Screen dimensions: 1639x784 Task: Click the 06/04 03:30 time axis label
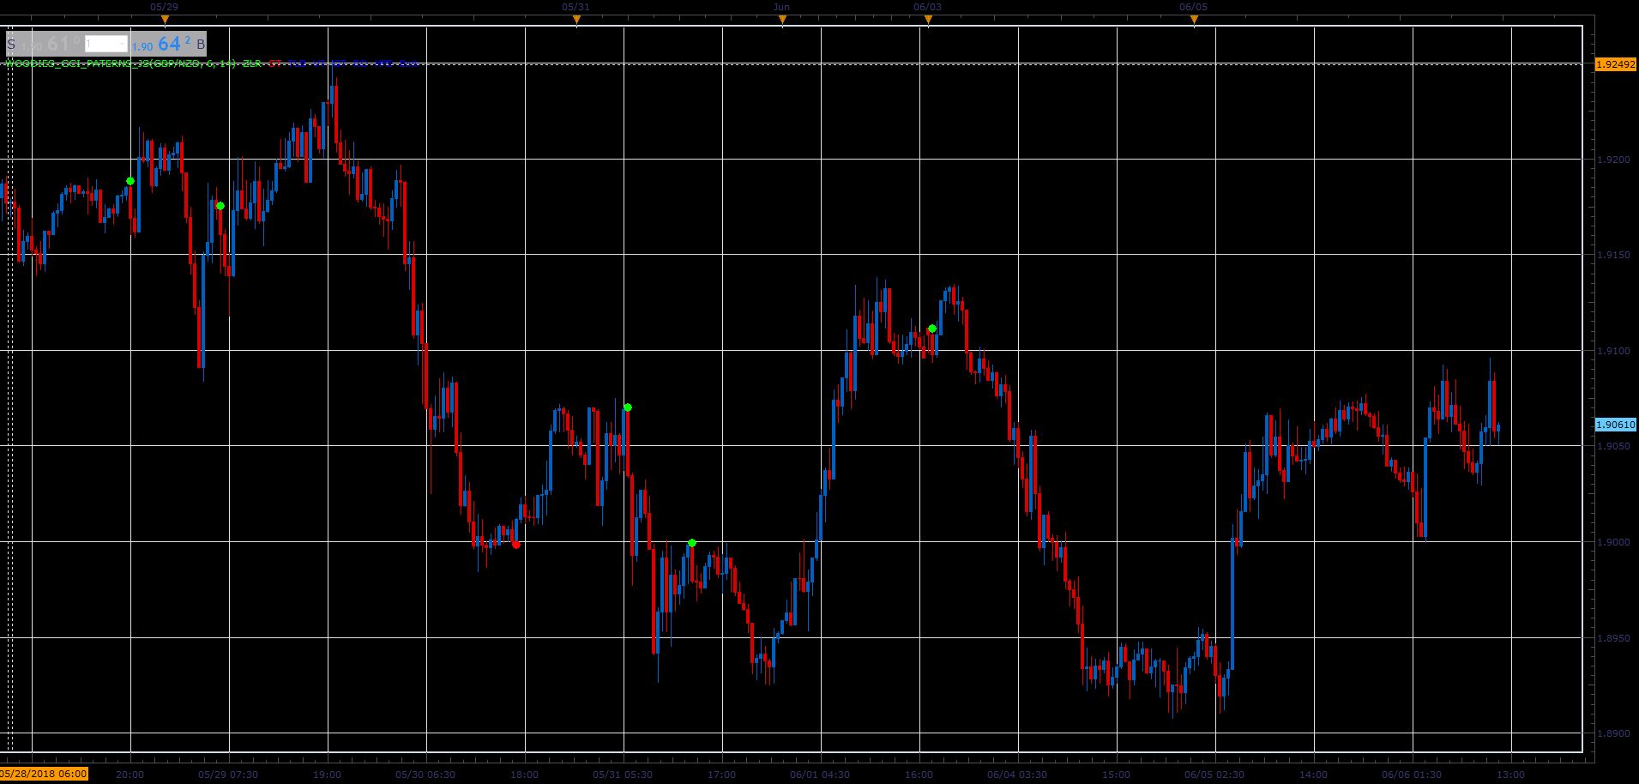pyautogui.click(x=1017, y=775)
